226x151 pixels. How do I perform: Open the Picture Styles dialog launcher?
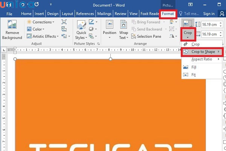98,44
